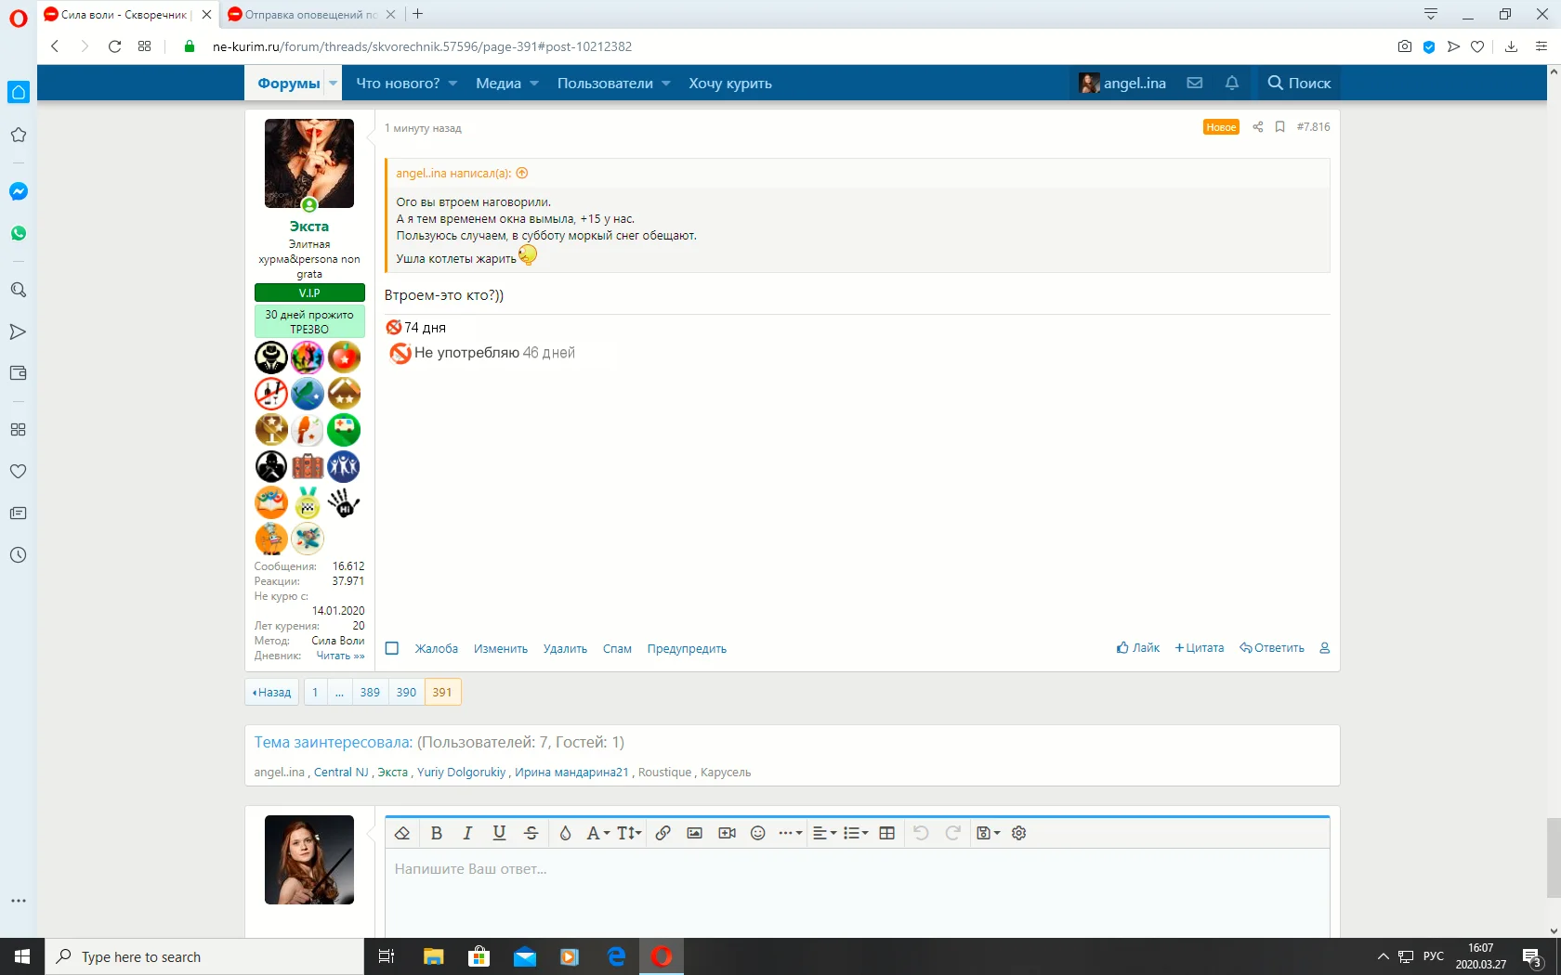Report the post via Жалоба link
1561x975 pixels.
pos(436,648)
